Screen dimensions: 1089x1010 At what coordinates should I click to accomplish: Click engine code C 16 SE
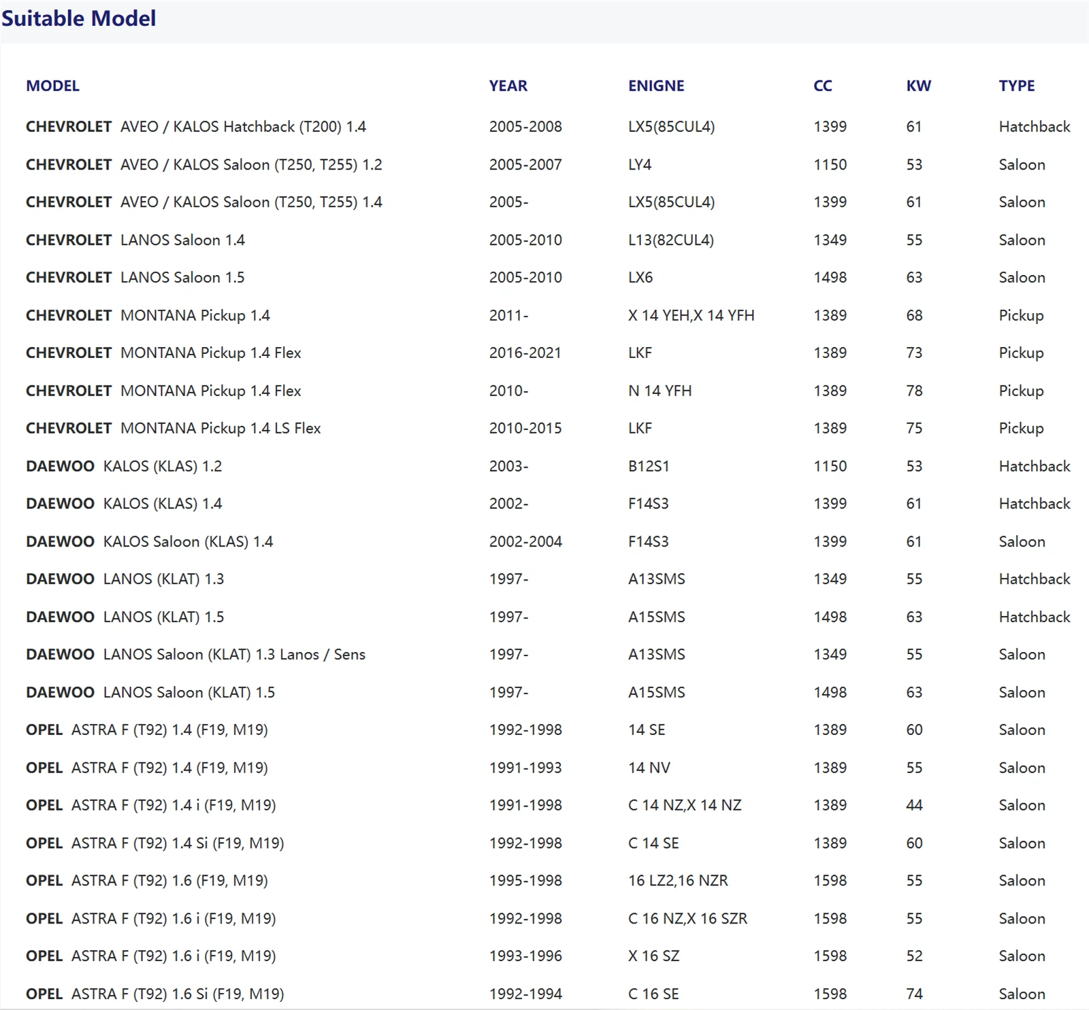click(653, 994)
